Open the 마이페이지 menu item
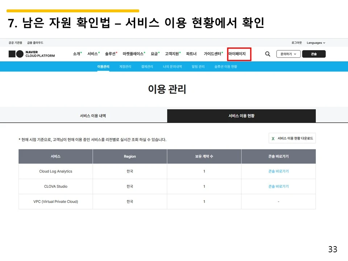This screenshot has height=261, width=348. 238,54
